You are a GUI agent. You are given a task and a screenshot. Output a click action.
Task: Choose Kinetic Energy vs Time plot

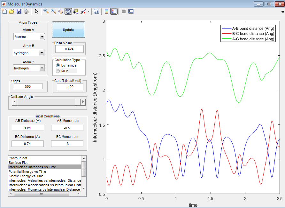click(x=26, y=176)
